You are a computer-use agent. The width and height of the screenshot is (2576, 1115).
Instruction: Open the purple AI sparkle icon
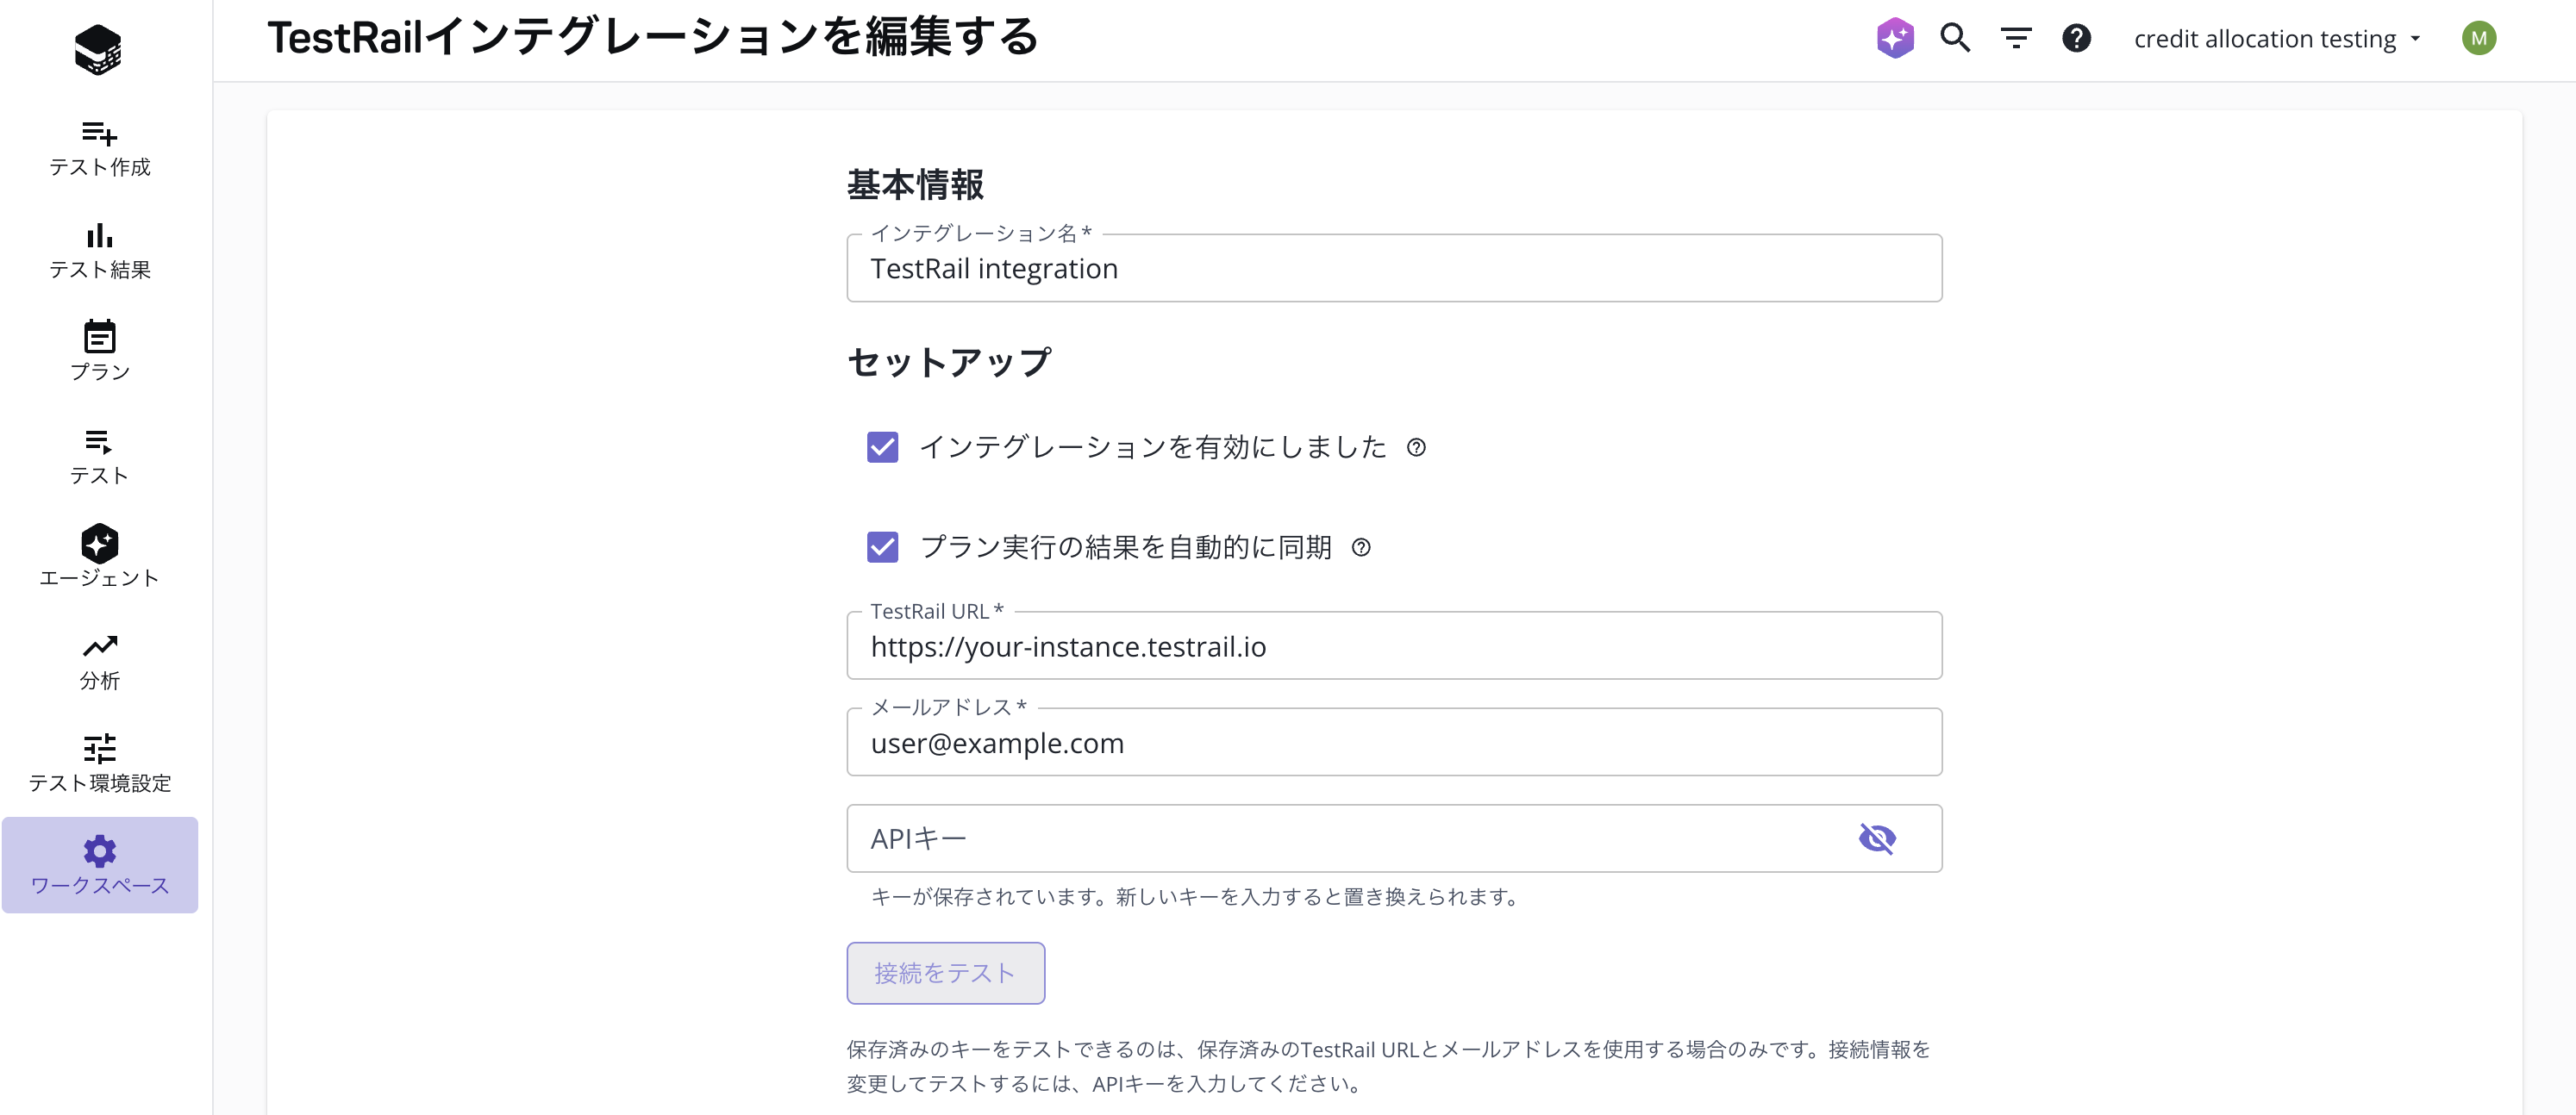click(1895, 38)
